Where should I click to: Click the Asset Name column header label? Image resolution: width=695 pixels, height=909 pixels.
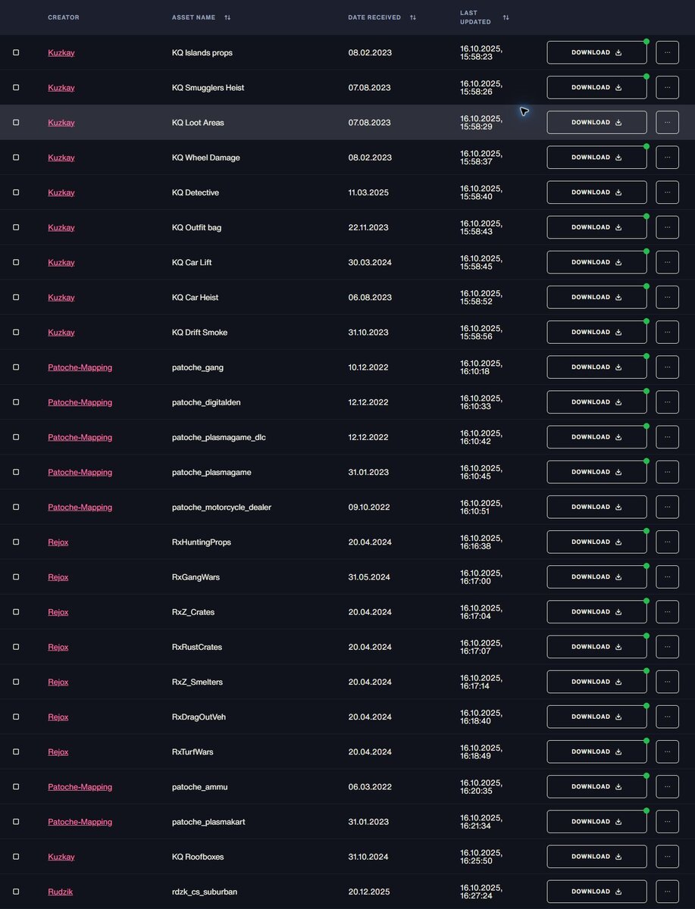pyautogui.click(x=193, y=17)
